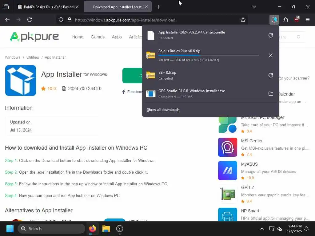Retry the BB+ 0.6.zip download
This screenshot has width=315, height=236.
(x=271, y=75)
